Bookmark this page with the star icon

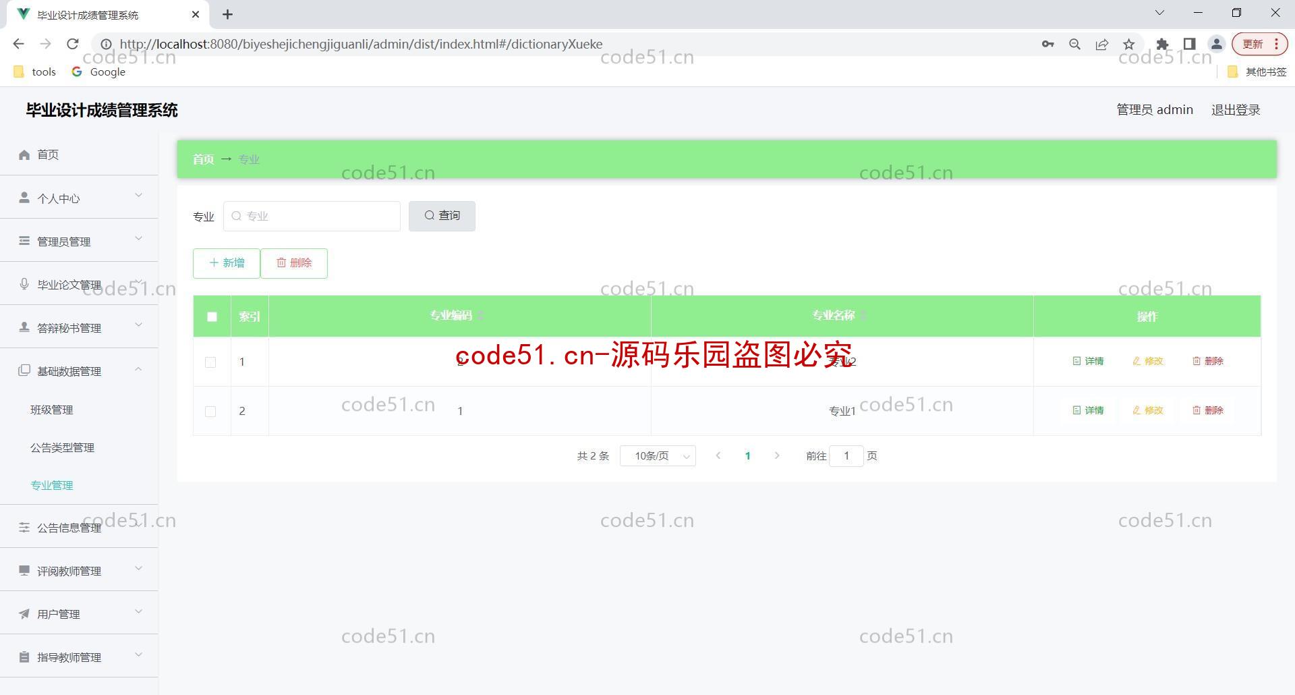click(1129, 44)
